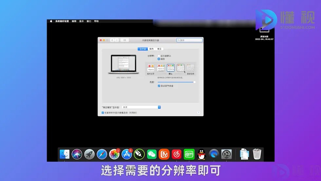Screen dimensions: 321x181
Task: Click the forward arrow in preferences toolbar
Action: [117, 40]
